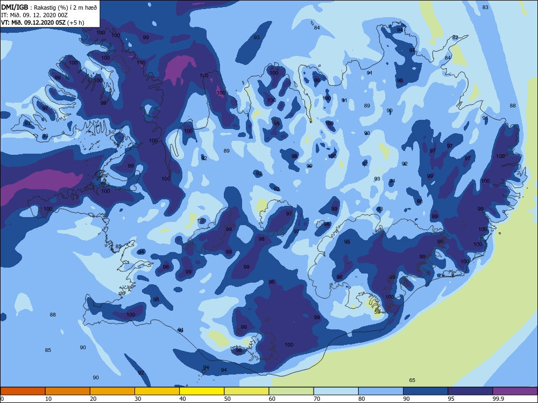Click the legend scale label '80'
This screenshot has height=403, width=538.
pos(362,399)
